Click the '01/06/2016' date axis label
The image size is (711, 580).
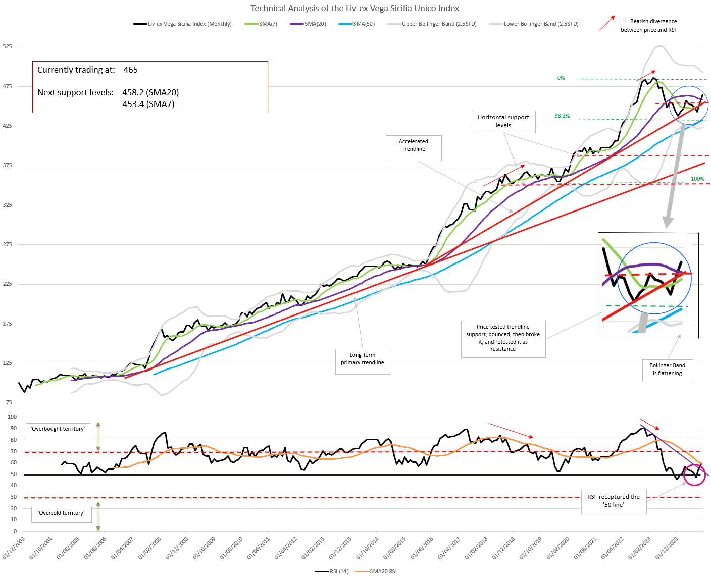[422, 548]
